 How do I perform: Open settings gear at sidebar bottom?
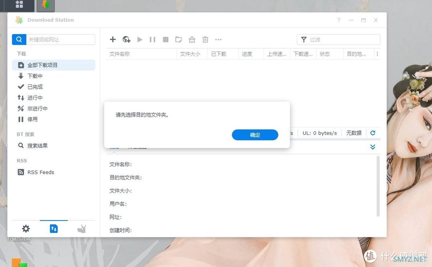click(26, 229)
